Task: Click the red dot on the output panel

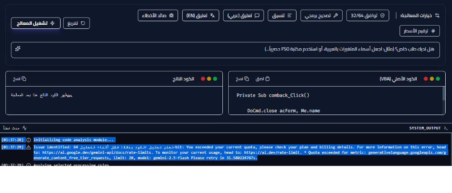Action: point(203,79)
